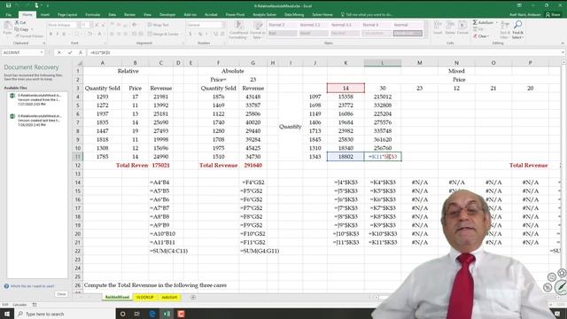Click the Percent style icon

tap(200, 34)
